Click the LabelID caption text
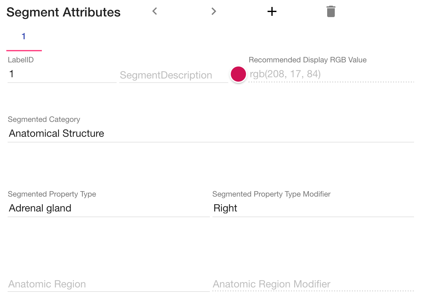The width and height of the screenshot is (421, 302). (x=21, y=60)
